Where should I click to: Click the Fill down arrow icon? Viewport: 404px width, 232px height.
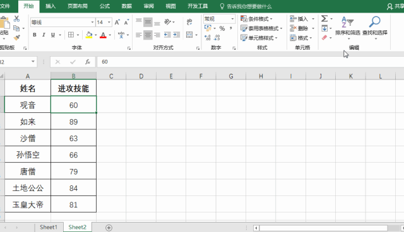[324, 28]
